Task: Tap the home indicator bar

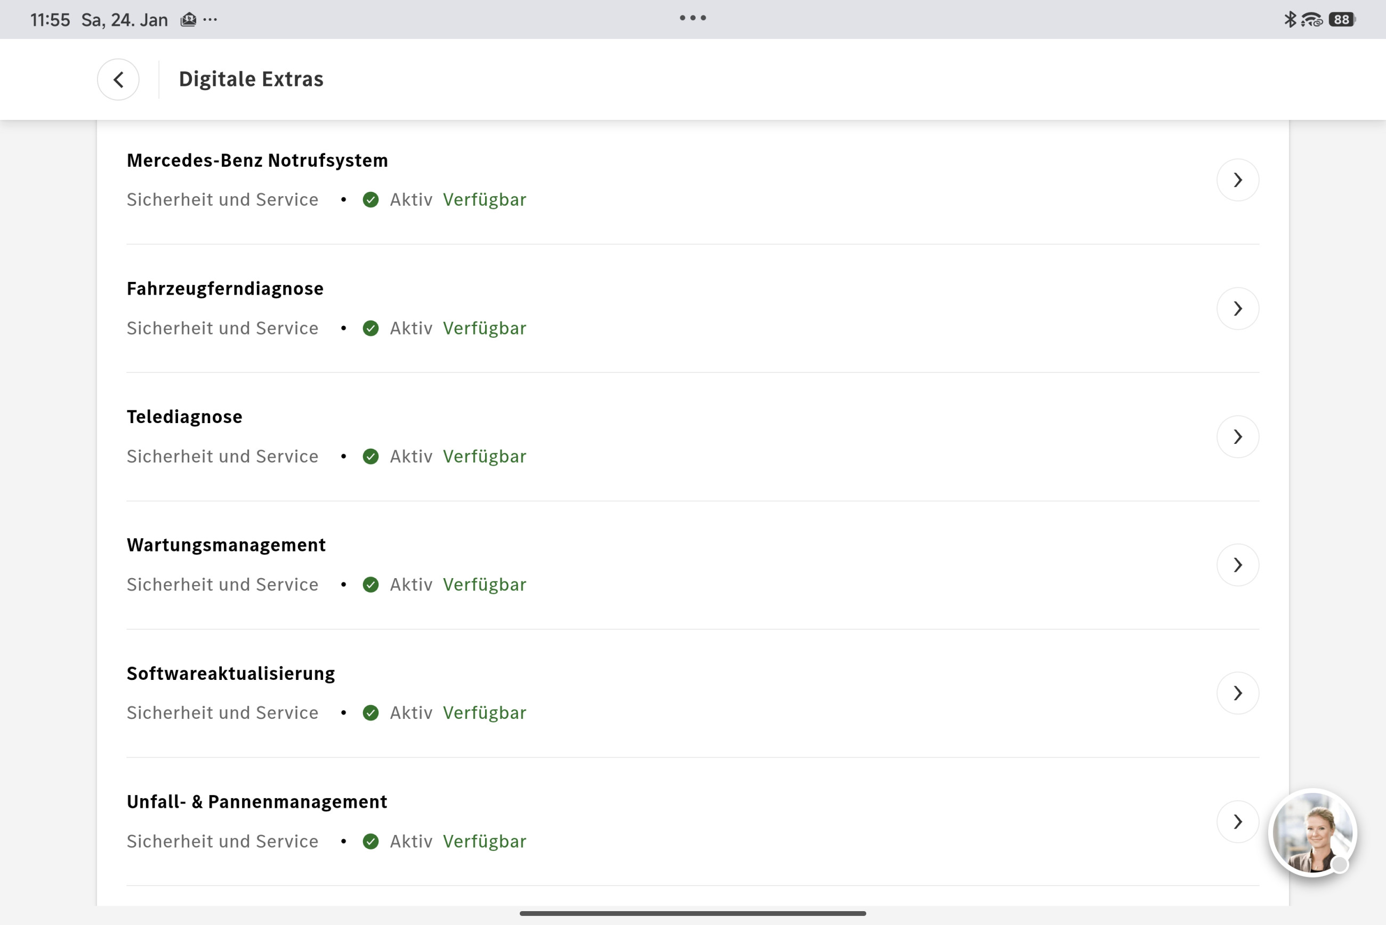Action: click(x=692, y=913)
